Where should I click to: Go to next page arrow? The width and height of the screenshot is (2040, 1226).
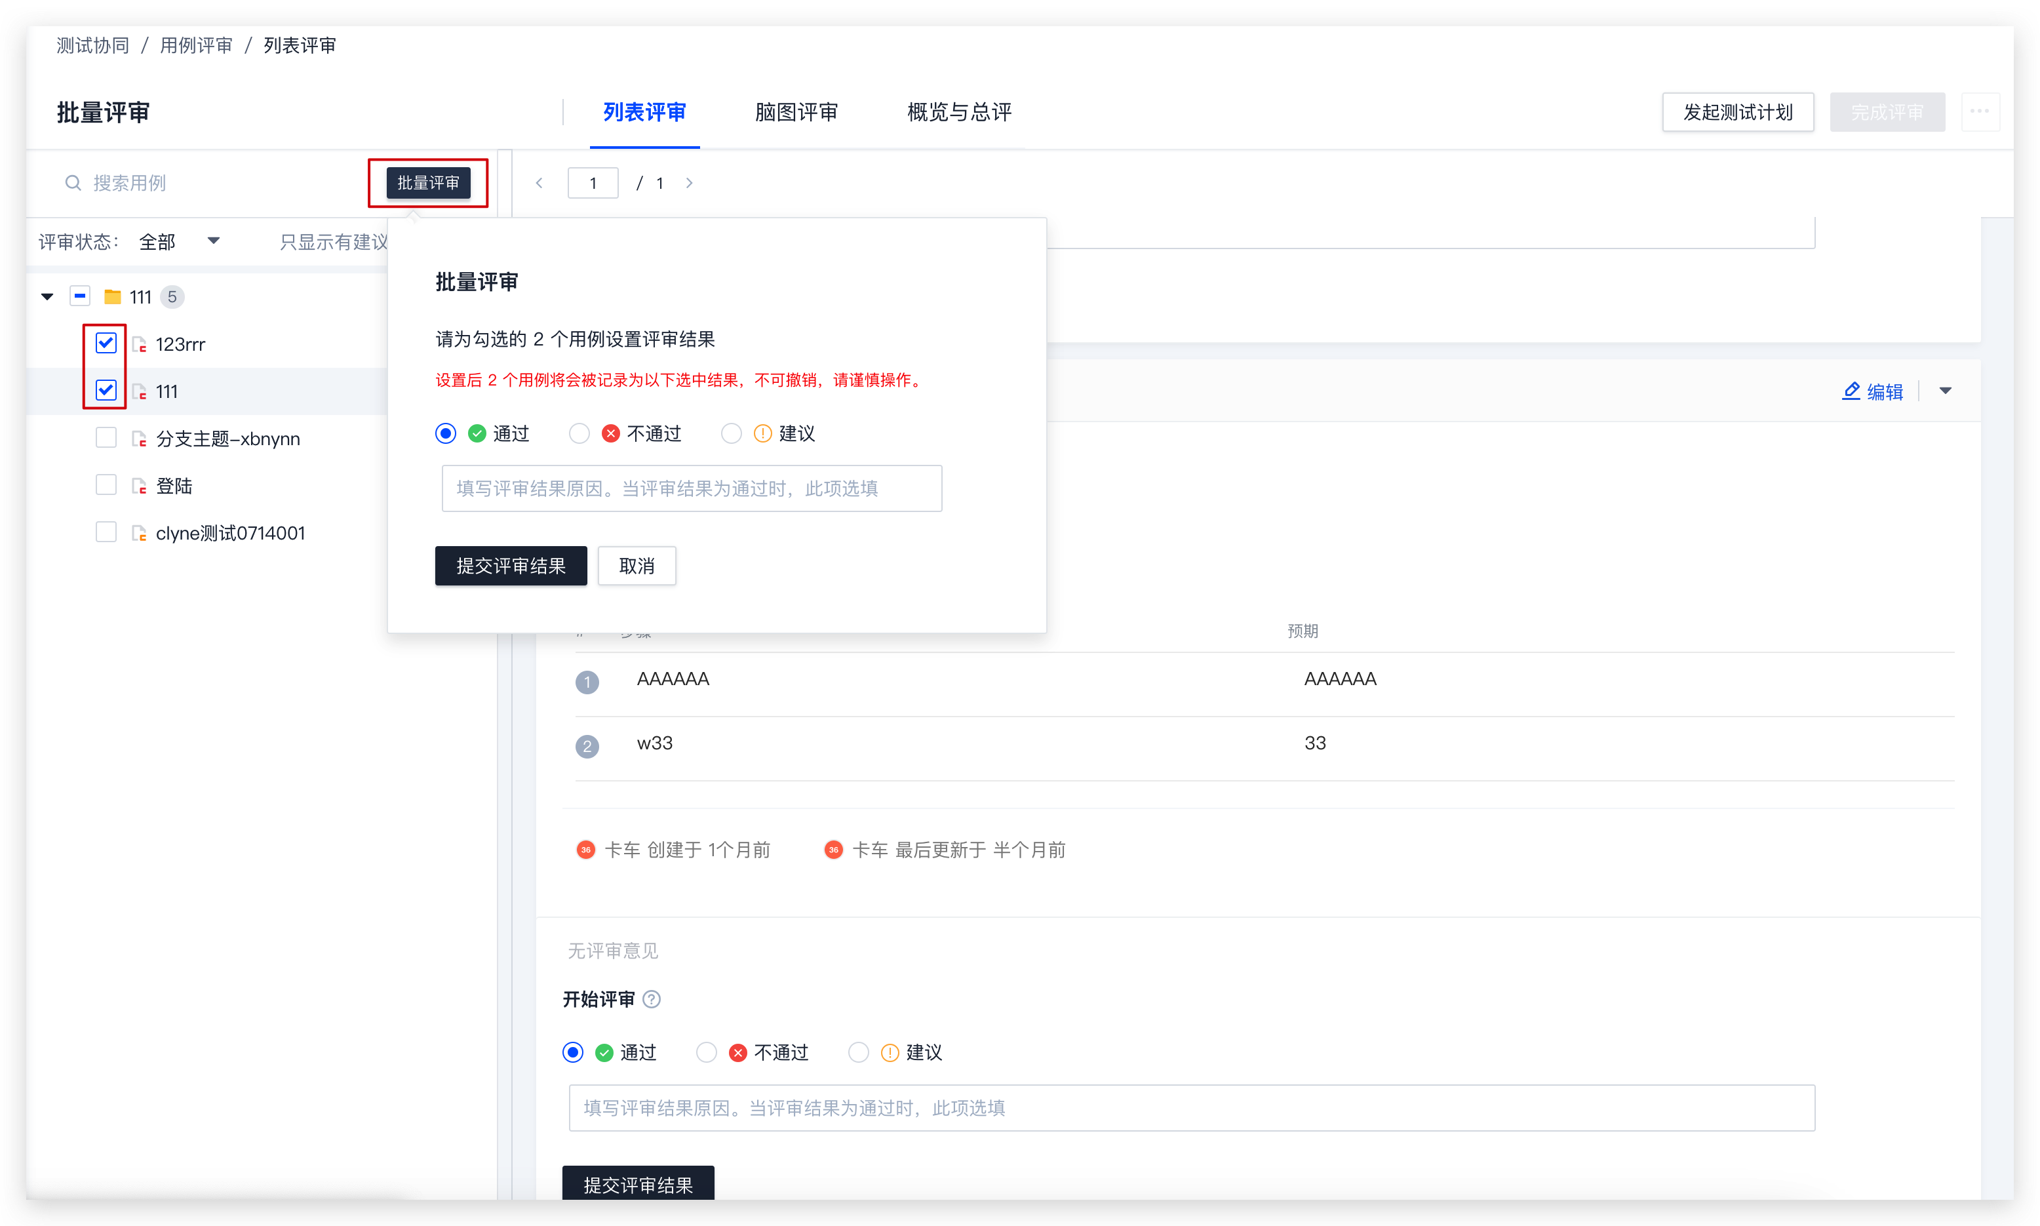[690, 182]
